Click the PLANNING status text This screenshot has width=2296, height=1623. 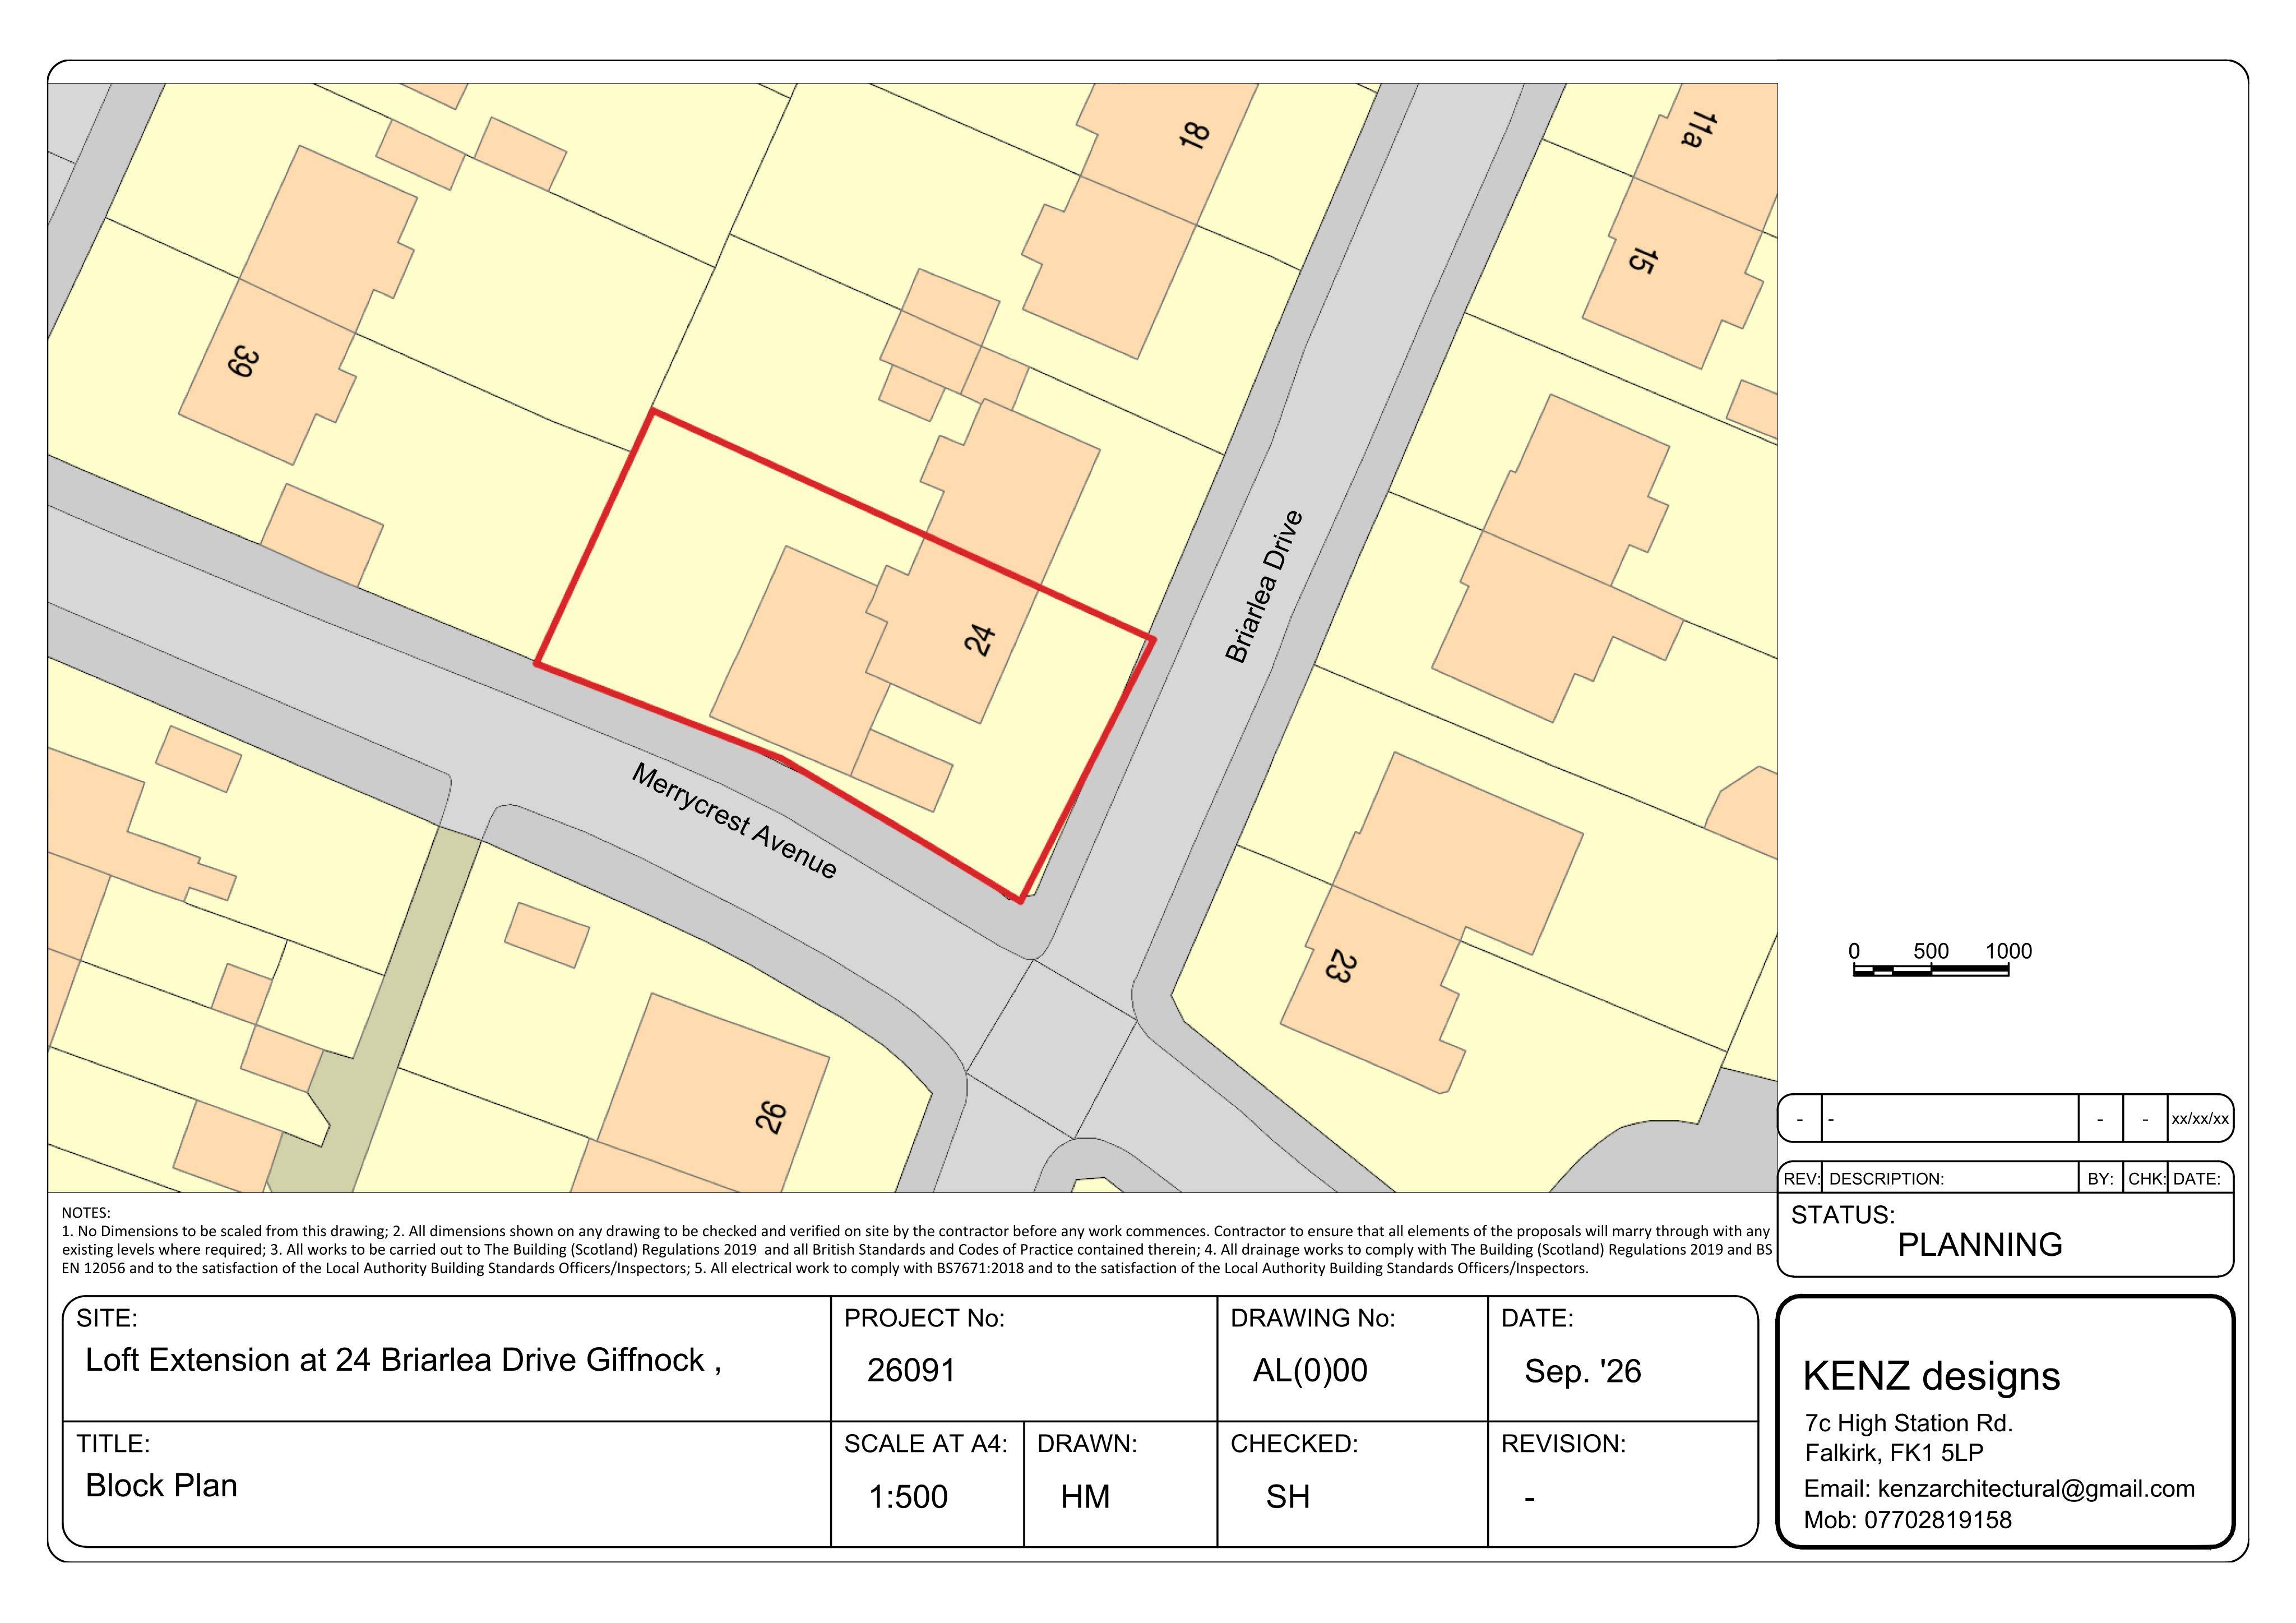[x=1980, y=1245]
